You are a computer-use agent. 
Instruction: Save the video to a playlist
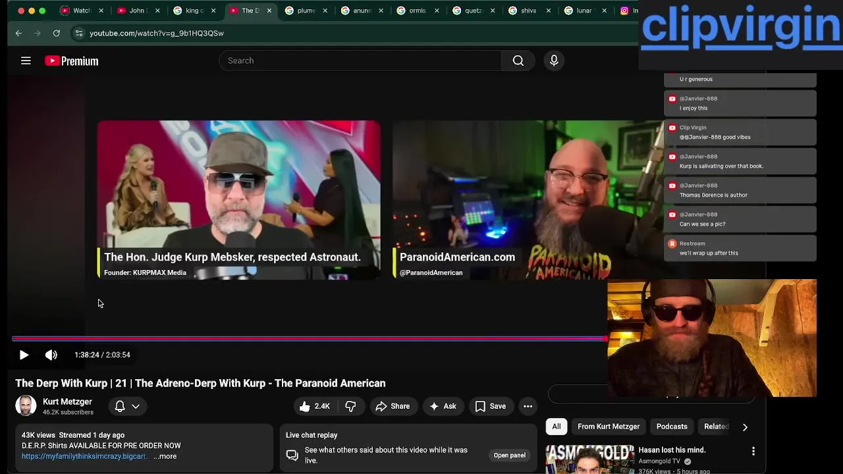point(491,406)
